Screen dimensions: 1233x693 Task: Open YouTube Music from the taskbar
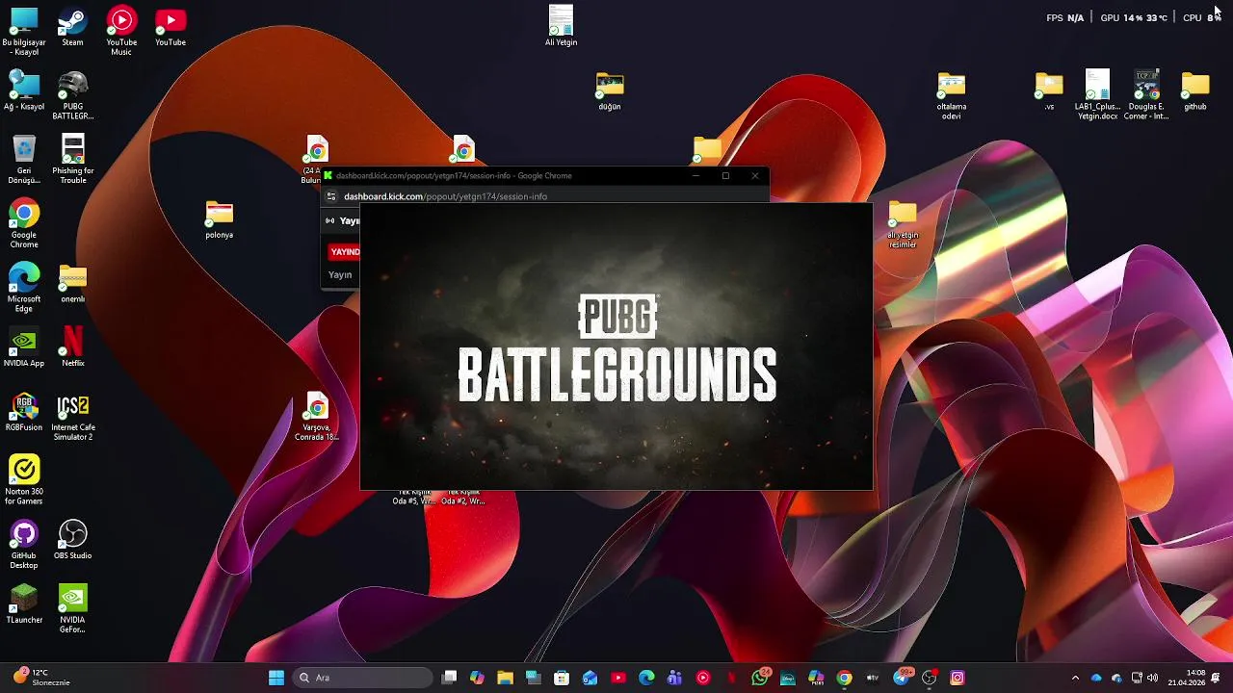[703, 678]
